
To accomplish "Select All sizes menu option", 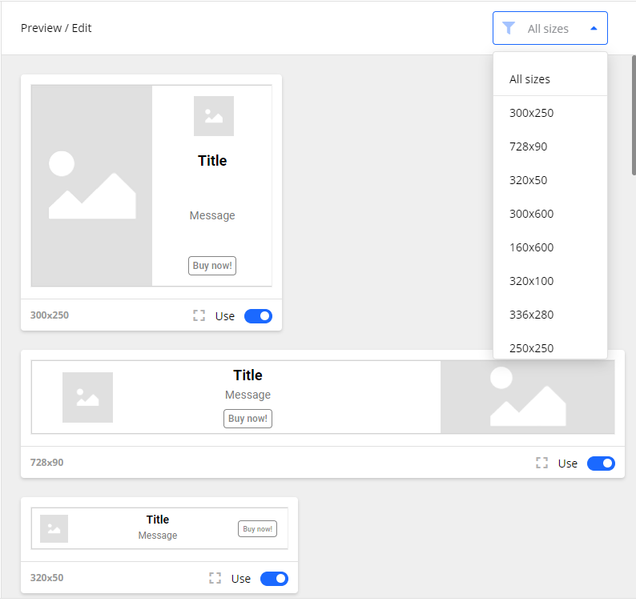I will (529, 79).
